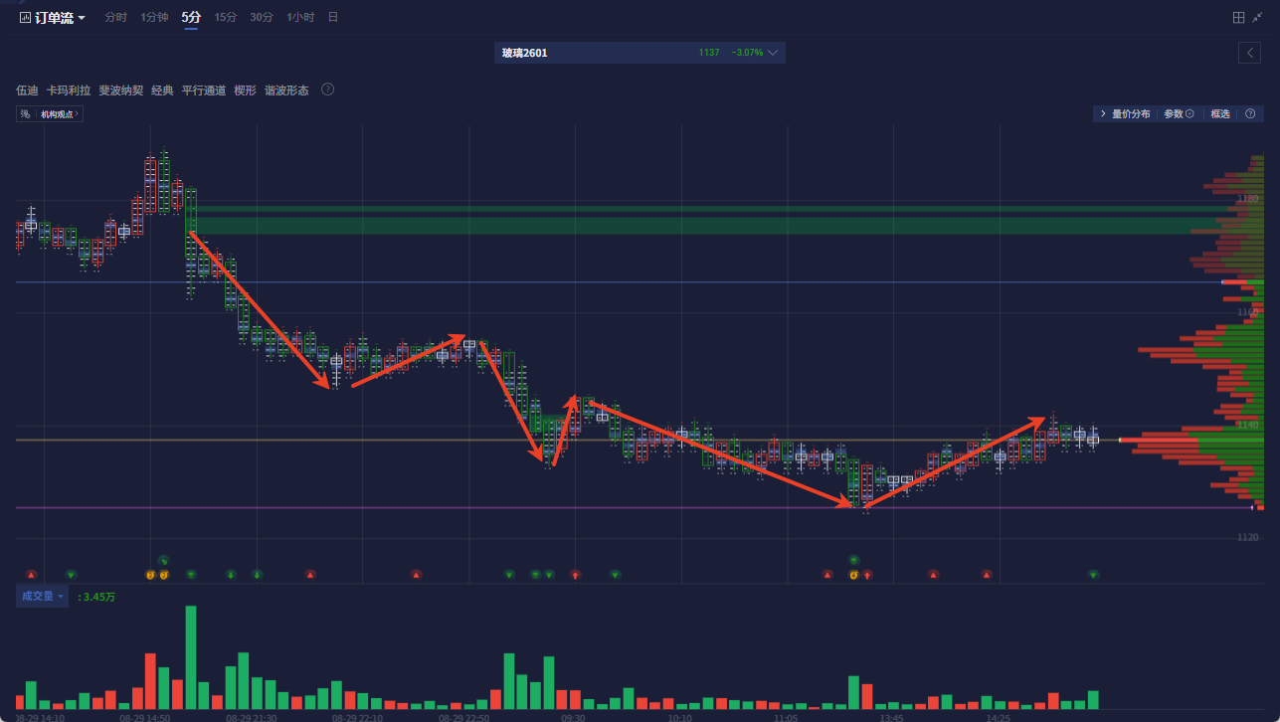Open help icon beside 框选
1280x722 pixels.
(x=1250, y=114)
